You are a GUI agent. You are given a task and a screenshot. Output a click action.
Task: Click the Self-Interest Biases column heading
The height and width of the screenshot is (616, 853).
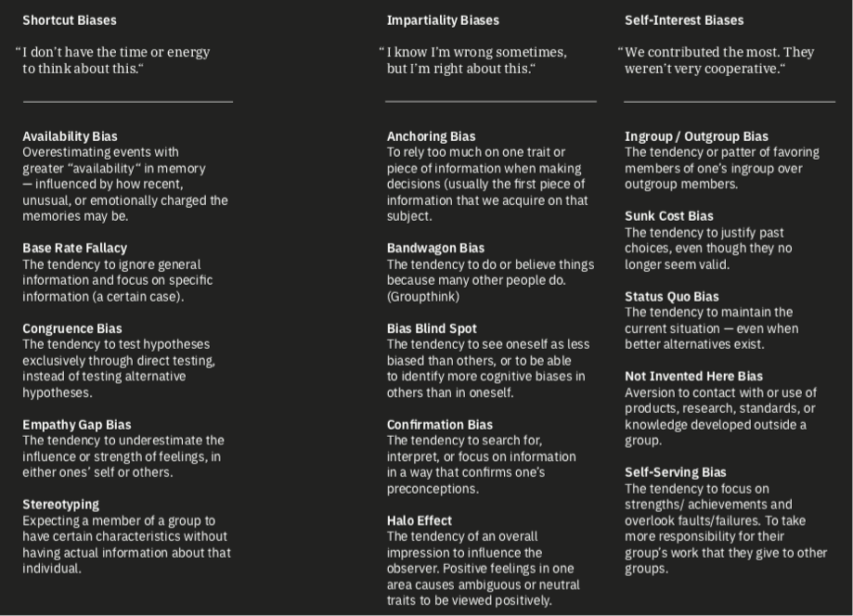click(x=684, y=20)
